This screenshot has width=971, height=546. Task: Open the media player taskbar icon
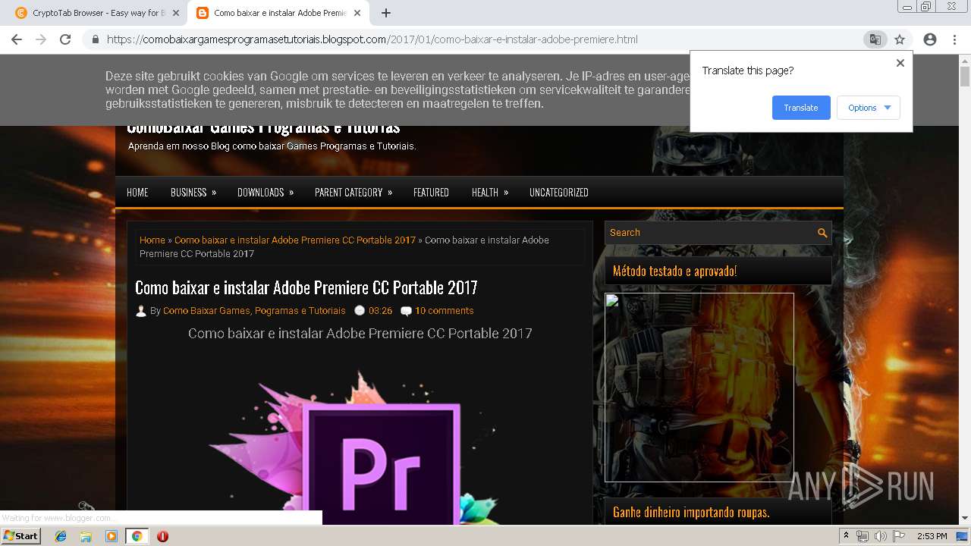(112, 536)
